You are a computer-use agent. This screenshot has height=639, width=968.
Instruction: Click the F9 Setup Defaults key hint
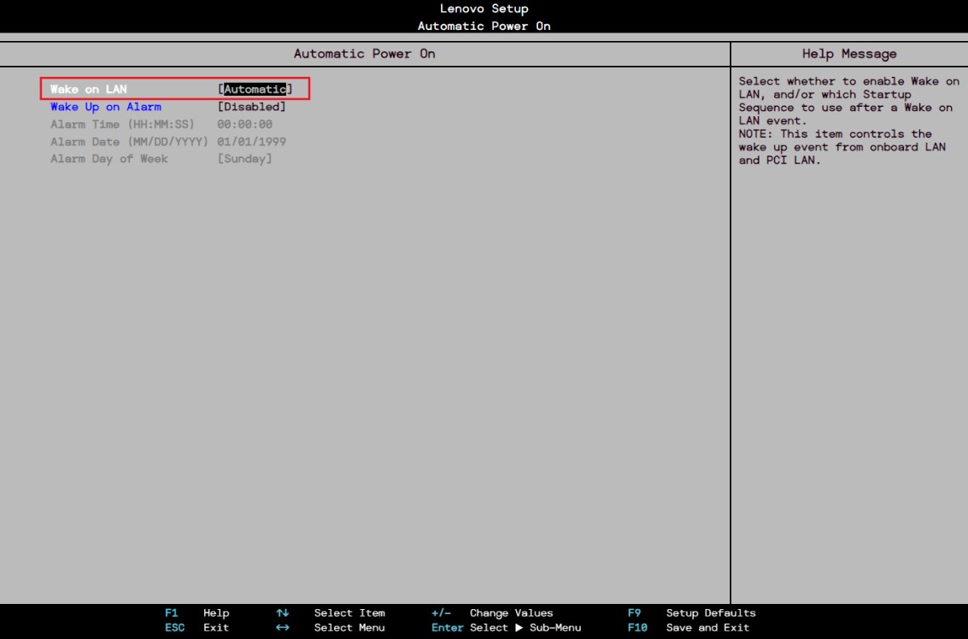pos(691,613)
